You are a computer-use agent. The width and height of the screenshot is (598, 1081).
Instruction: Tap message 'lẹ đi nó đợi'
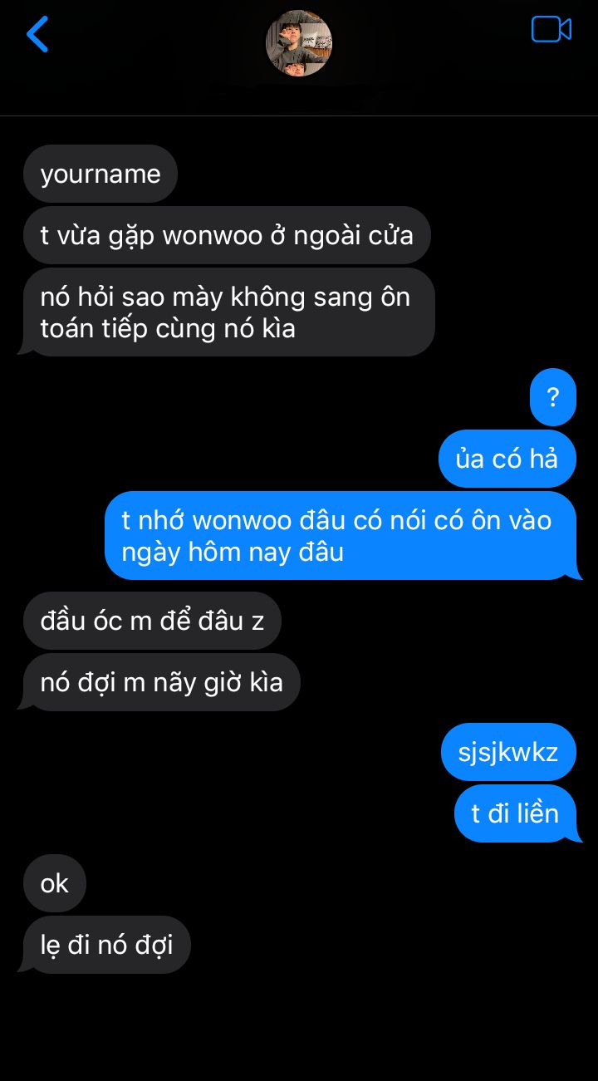(105, 945)
